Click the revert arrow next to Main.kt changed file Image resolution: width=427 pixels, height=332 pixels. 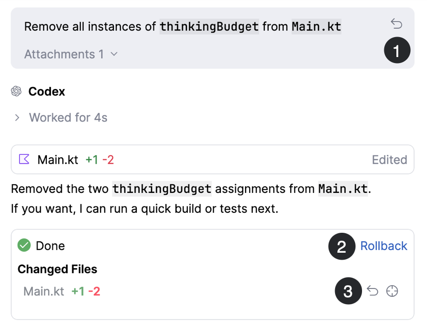point(372,291)
